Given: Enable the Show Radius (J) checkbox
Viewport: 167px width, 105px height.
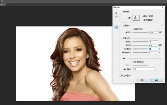Looking at the screenshot, I should click(143, 16).
